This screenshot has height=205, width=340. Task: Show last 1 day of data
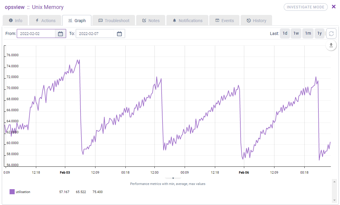click(x=285, y=33)
